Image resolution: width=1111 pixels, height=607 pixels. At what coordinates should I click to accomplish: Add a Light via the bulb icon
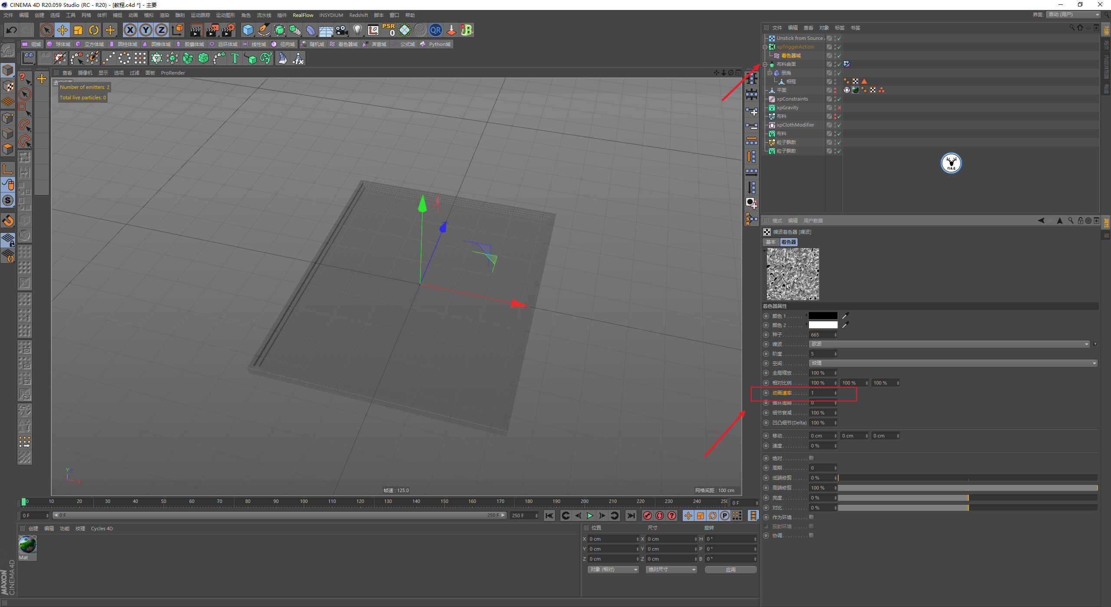tap(358, 30)
